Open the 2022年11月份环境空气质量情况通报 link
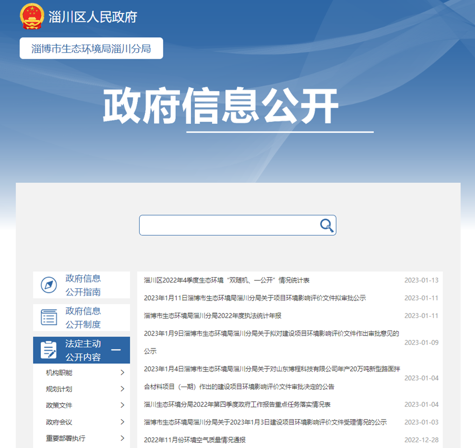Screen dimensions: 475x448 pos(194,440)
